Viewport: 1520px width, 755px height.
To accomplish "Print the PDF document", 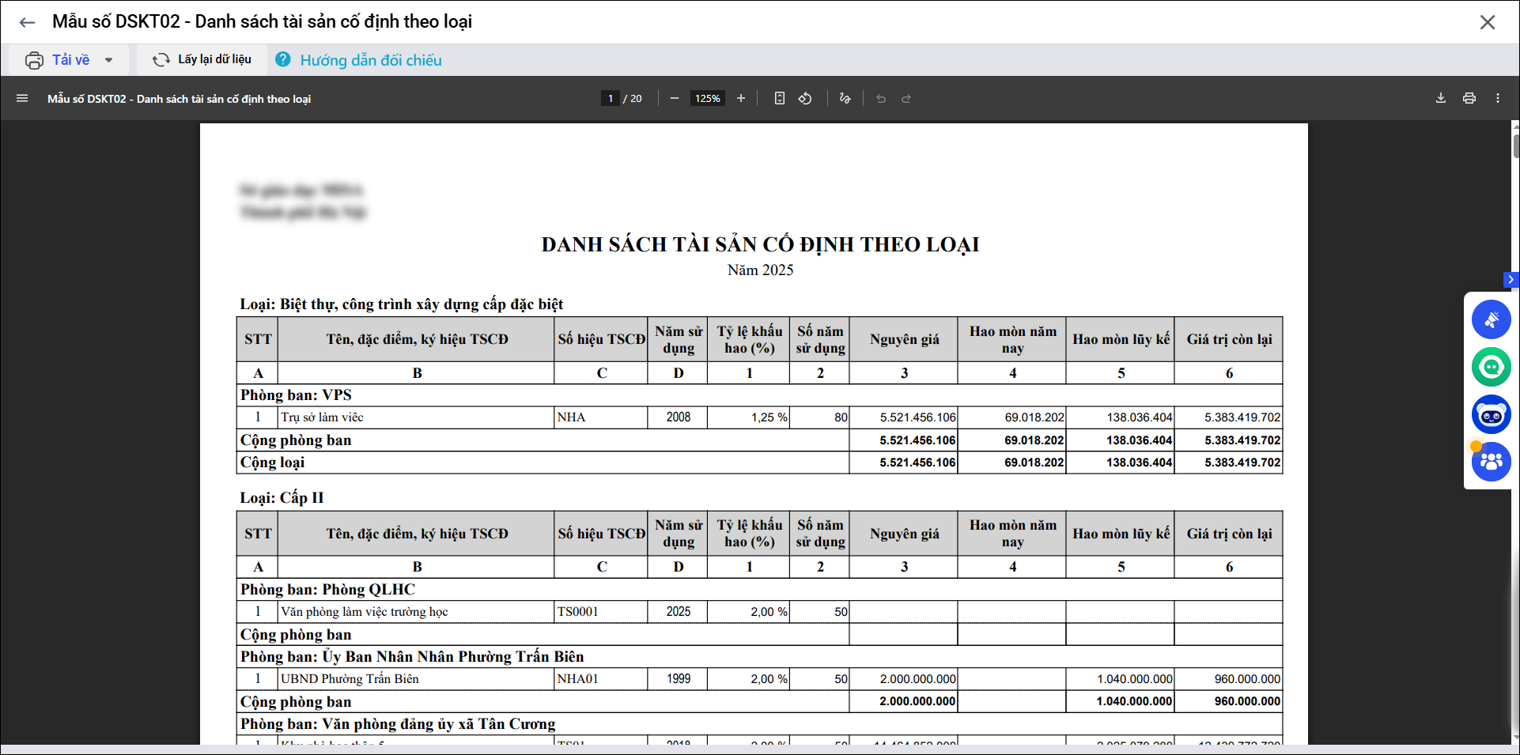I will (1469, 99).
